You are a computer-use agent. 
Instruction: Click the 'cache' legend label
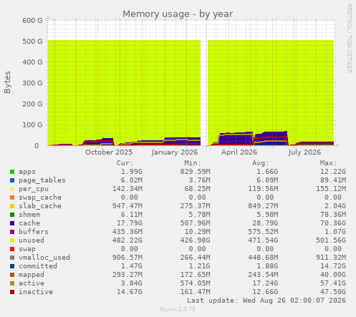(x=29, y=223)
